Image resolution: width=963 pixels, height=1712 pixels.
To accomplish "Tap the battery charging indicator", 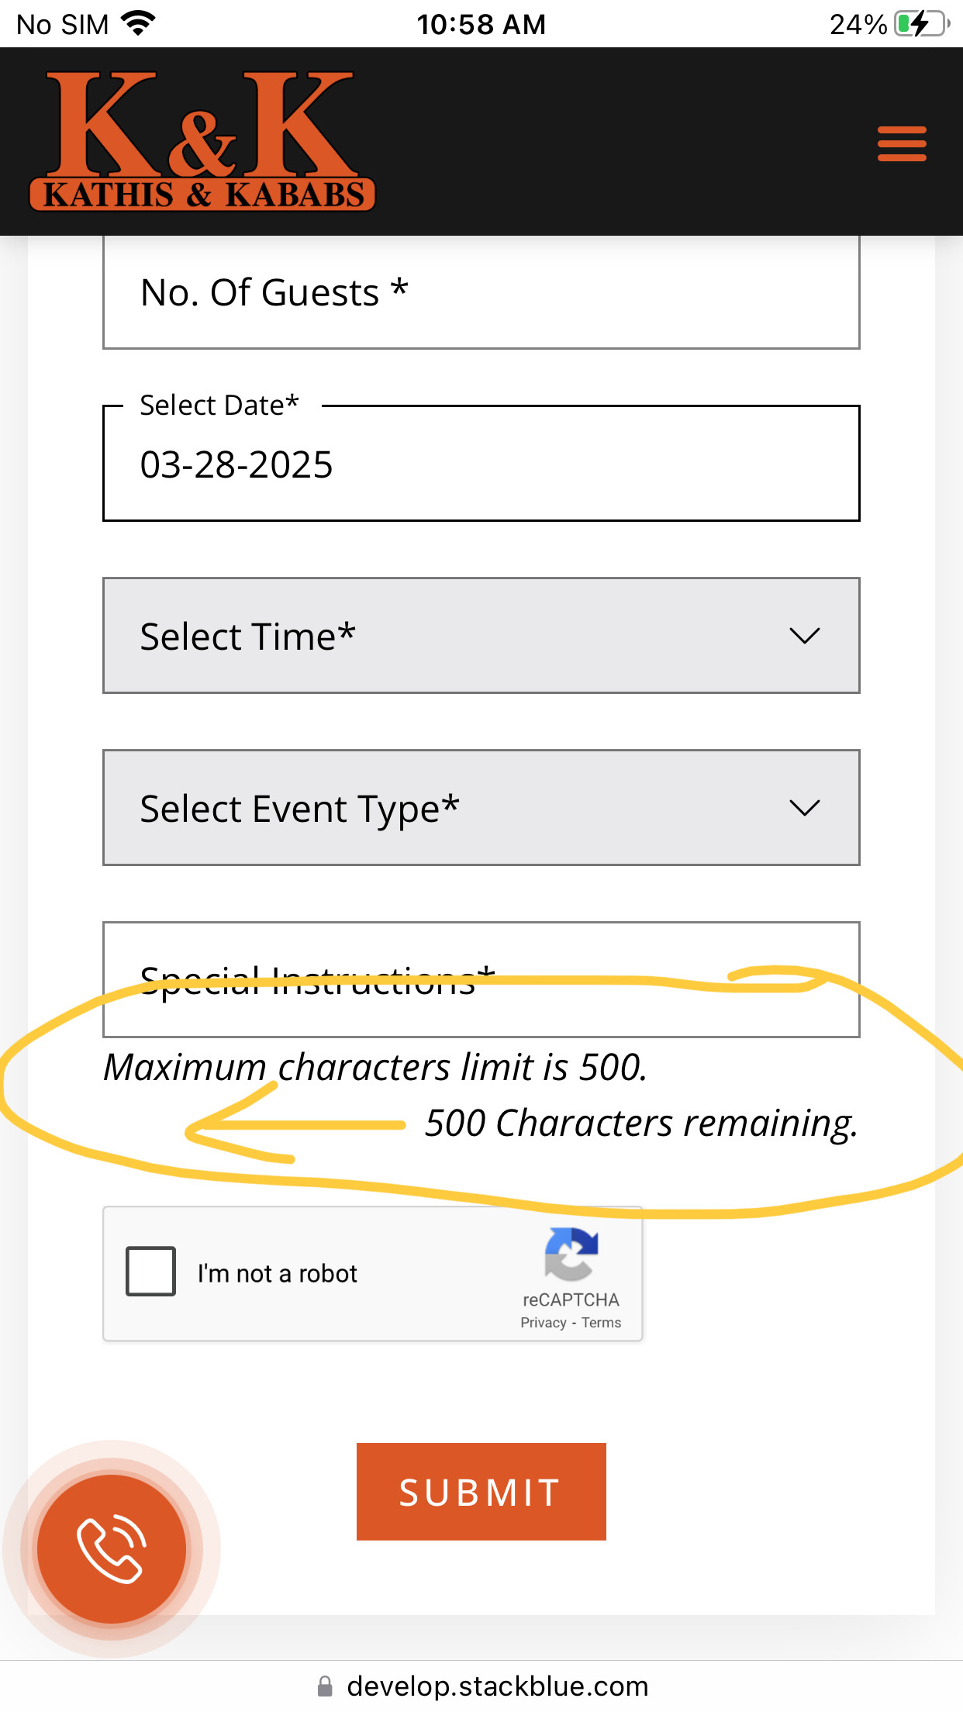I will (x=920, y=24).
